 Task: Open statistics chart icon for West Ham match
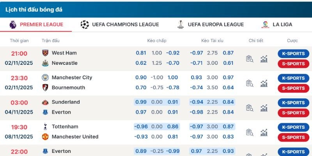(264, 58)
